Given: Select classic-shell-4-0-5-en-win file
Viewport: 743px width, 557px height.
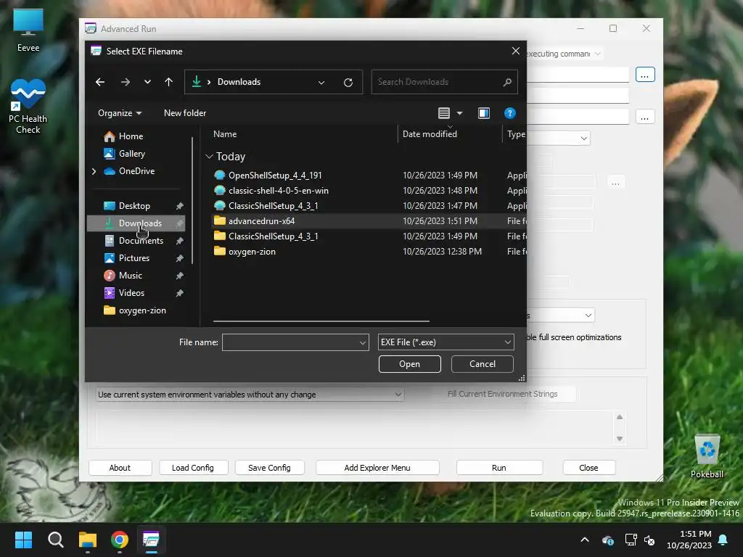Looking at the screenshot, I should (x=278, y=191).
